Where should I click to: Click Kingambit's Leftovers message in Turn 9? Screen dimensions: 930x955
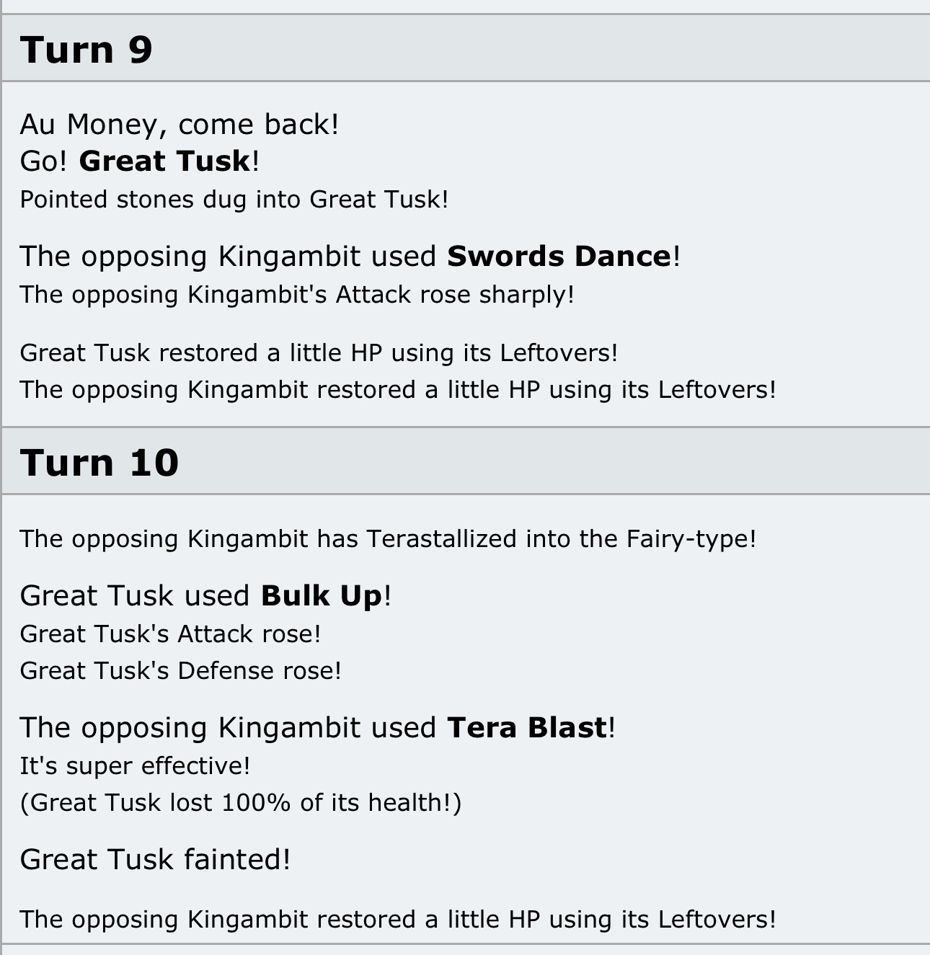pos(398,390)
